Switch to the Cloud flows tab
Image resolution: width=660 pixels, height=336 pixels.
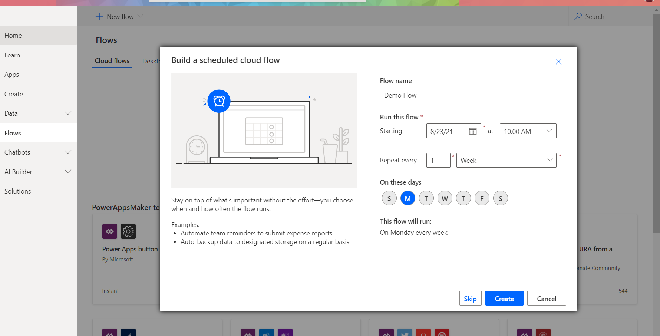112,61
